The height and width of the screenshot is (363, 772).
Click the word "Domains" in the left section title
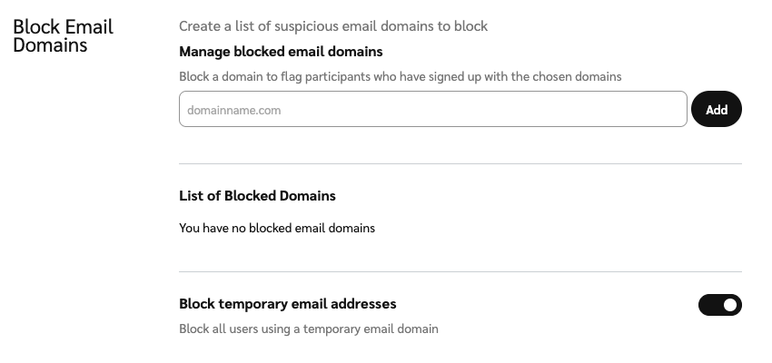tap(50, 45)
